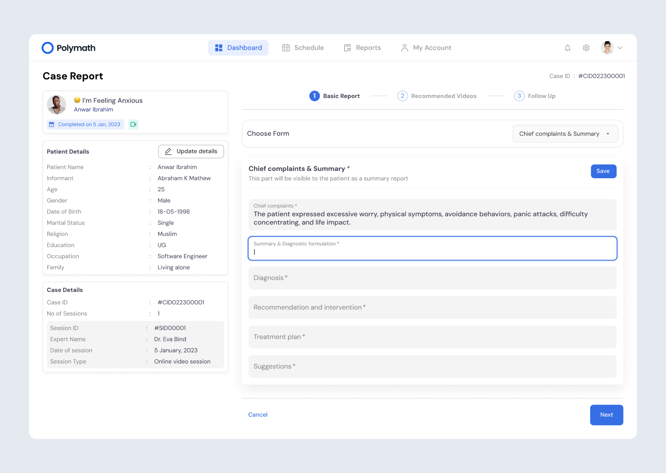Click the pencil icon in Update details

point(168,152)
